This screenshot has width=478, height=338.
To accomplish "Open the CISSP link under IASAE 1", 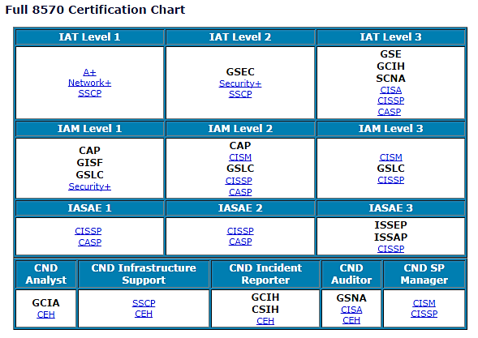I will [88, 231].
